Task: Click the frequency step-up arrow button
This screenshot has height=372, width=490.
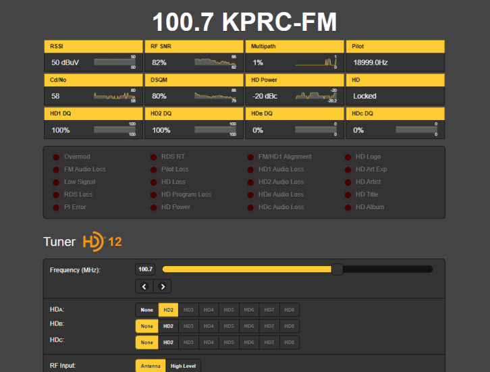Action: (x=162, y=286)
